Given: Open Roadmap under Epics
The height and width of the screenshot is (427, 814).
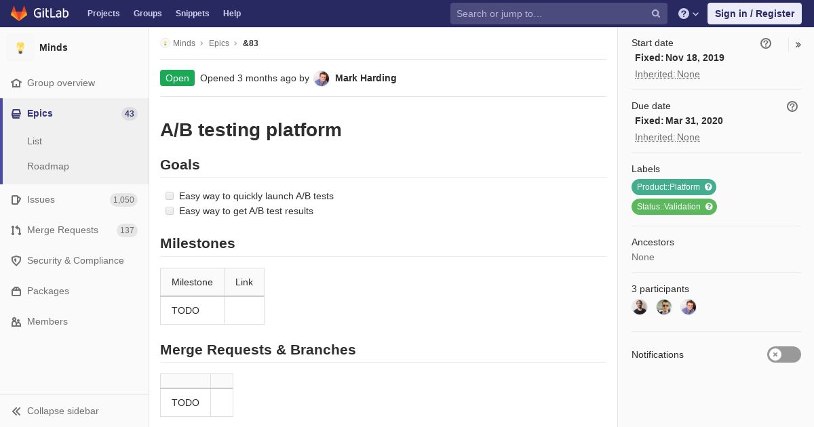Looking at the screenshot, I should point(48,166).
